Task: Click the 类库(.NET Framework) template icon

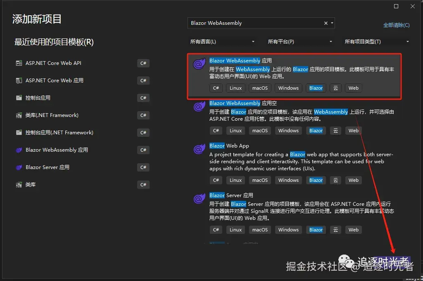Action: point(19,115)
